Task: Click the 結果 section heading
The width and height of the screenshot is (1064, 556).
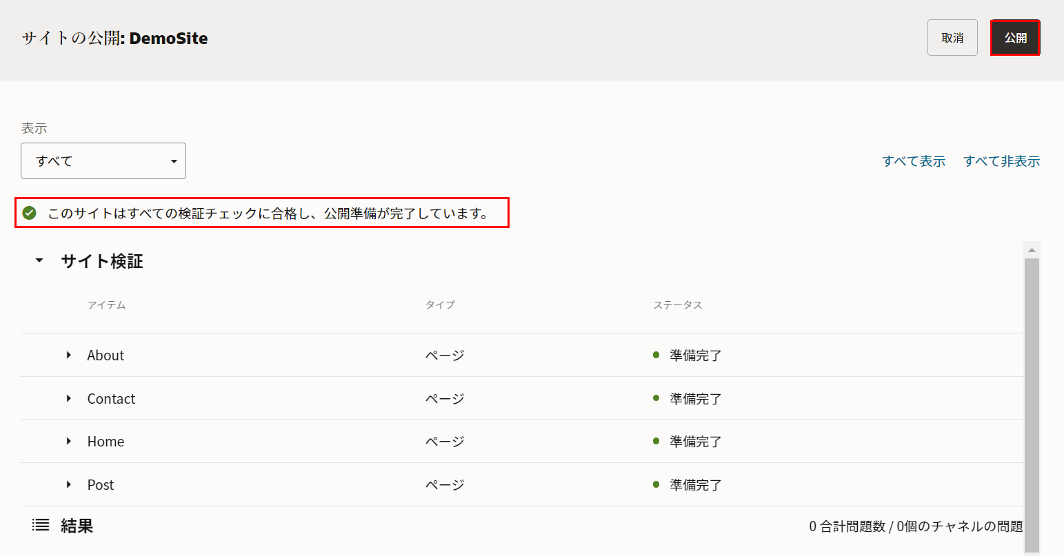Action: click(77, 526)
